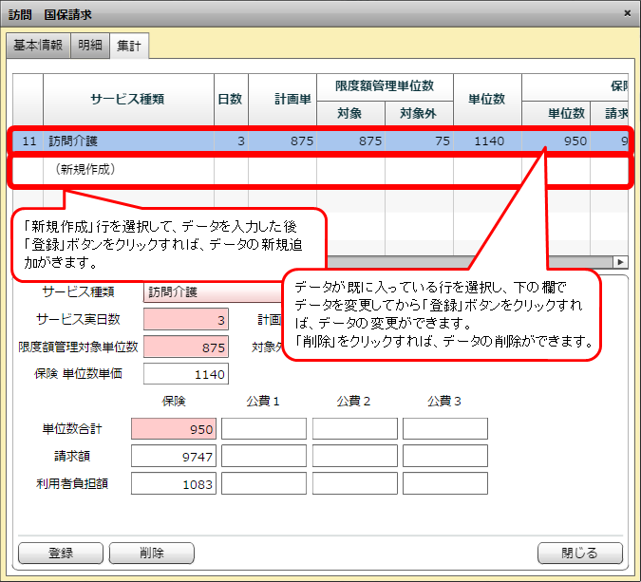This screenshot has width=641, height=582.
Task: Click the table's horizontal scrollbar right arrow
Action: [x=622, y=262]
